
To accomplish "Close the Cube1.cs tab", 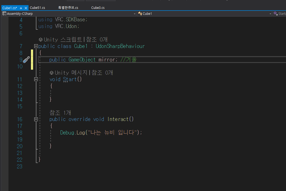I will pyautogui.click(x=26, y=8).
